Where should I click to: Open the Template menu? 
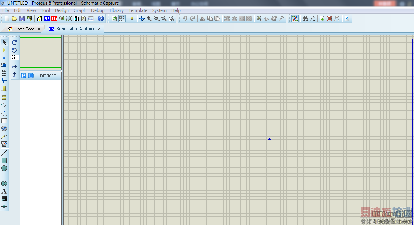coord(138,10)
